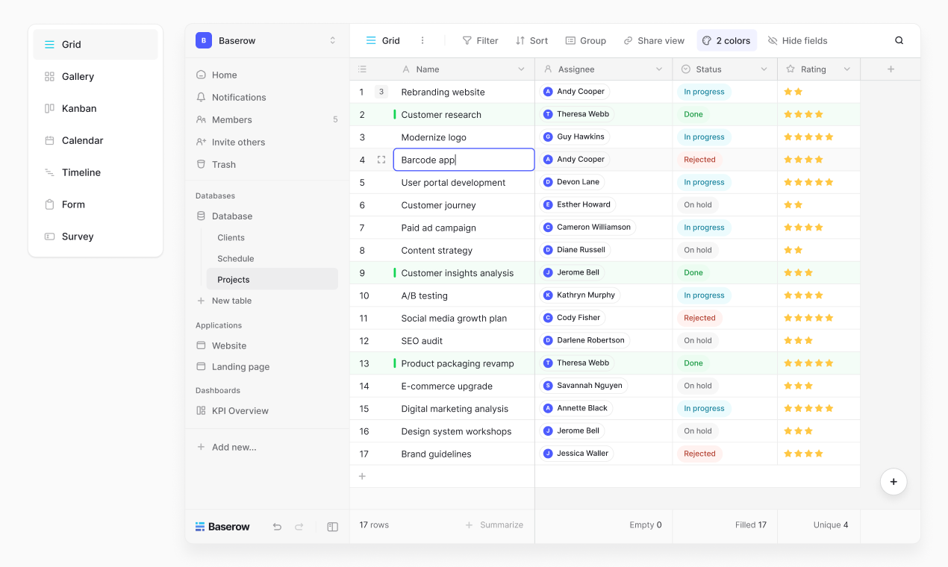948x567 pixels.
Task: Click the Notifications bell icon
Action: (200, 97)
